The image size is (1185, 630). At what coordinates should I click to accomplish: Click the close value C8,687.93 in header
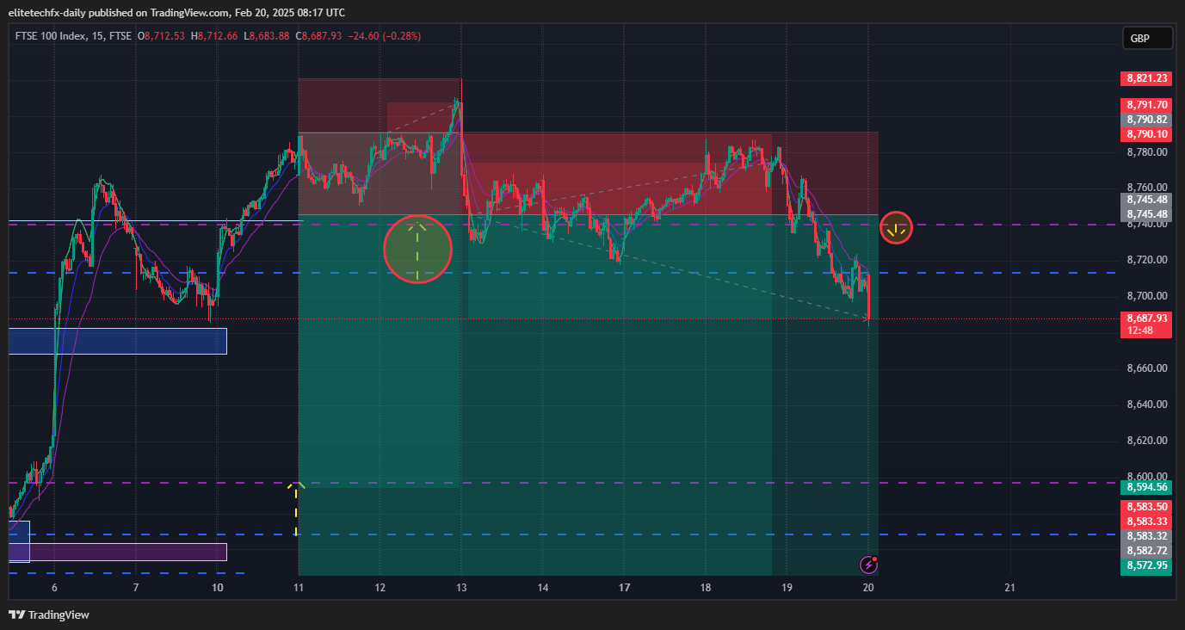[318, 36]
